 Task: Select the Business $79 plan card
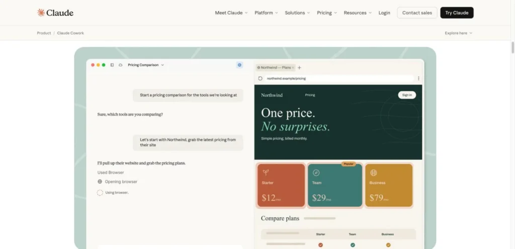point(389,185)
